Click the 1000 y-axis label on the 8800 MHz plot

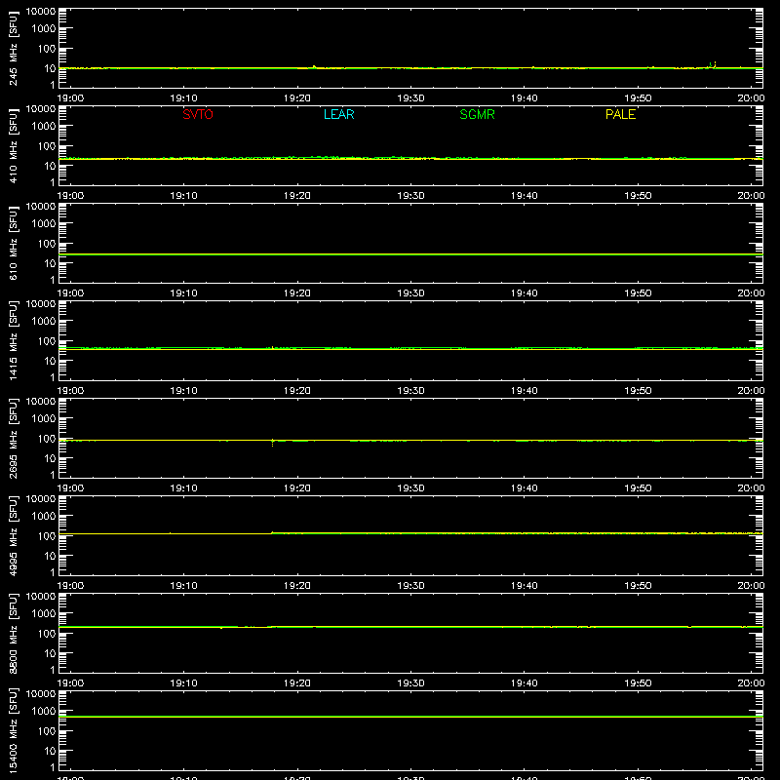(x=44, y=614)
